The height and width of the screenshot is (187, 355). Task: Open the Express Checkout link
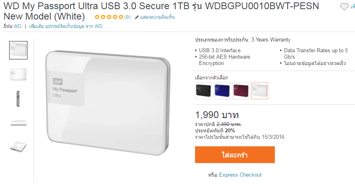(240, 175)
